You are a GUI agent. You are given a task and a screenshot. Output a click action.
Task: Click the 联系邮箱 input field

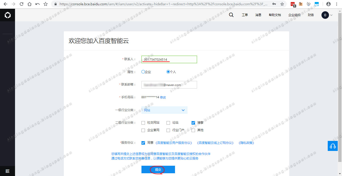[169, 85]
